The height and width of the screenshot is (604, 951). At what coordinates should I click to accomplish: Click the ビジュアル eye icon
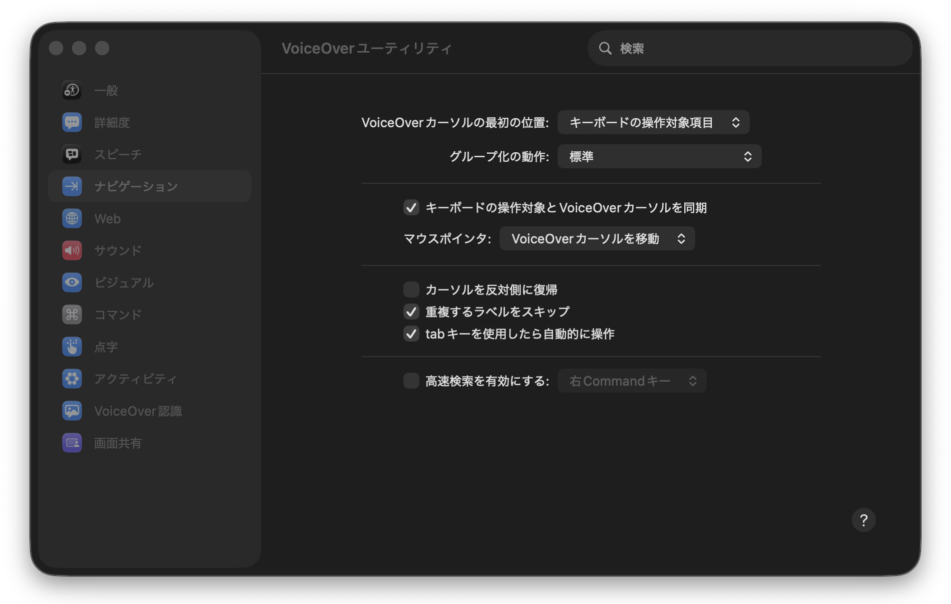[x=72, y=282]
